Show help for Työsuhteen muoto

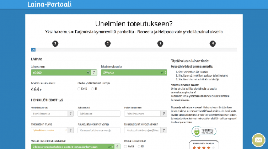(x=71, y=130)
